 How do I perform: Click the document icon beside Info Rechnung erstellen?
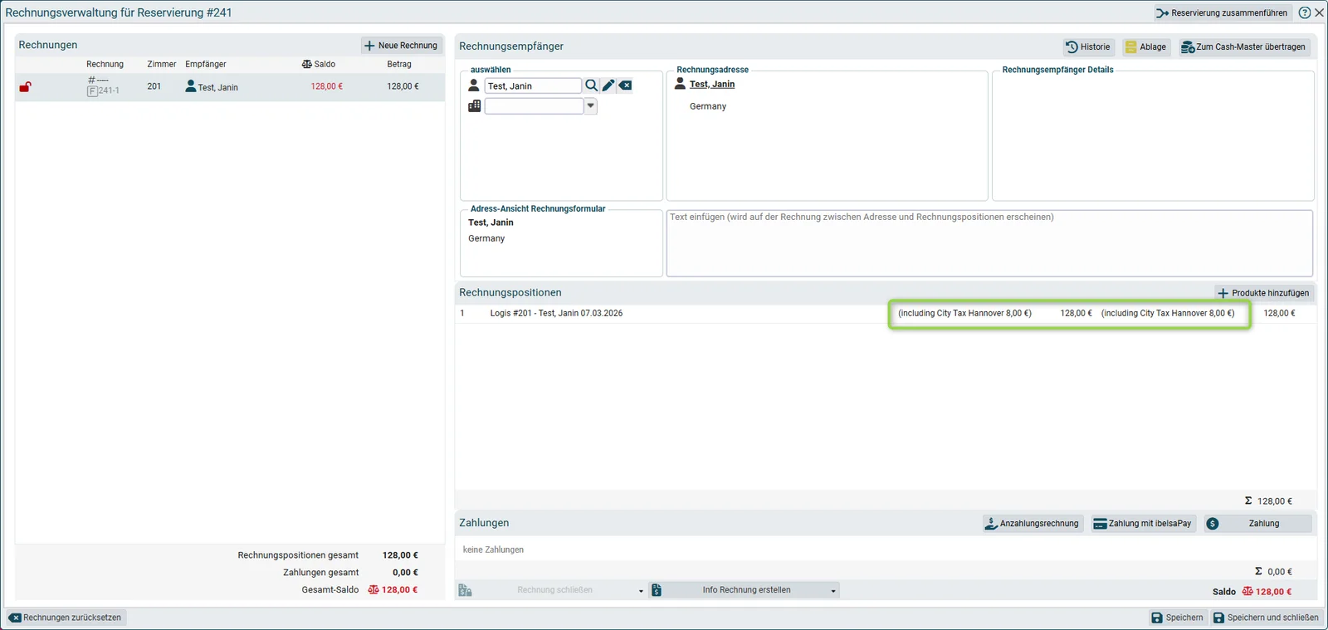(657, 590)
